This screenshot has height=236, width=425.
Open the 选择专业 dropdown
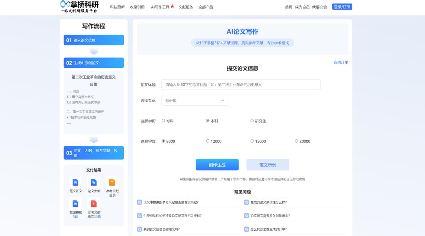point(194,100)
